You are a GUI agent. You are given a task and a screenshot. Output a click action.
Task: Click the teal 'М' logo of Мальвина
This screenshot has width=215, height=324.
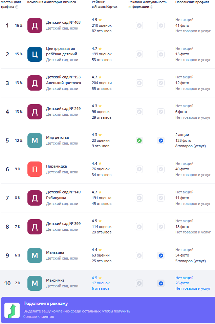click(x=35, y=255)
